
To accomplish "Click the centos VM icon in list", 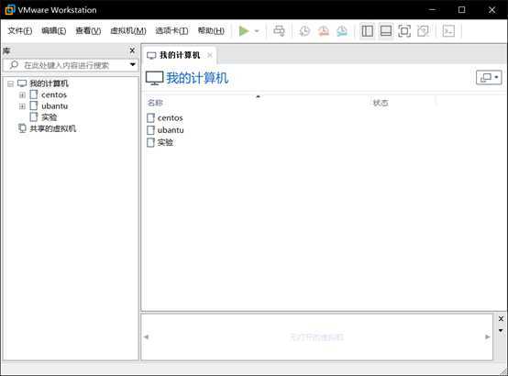I will tap(150, 118).
